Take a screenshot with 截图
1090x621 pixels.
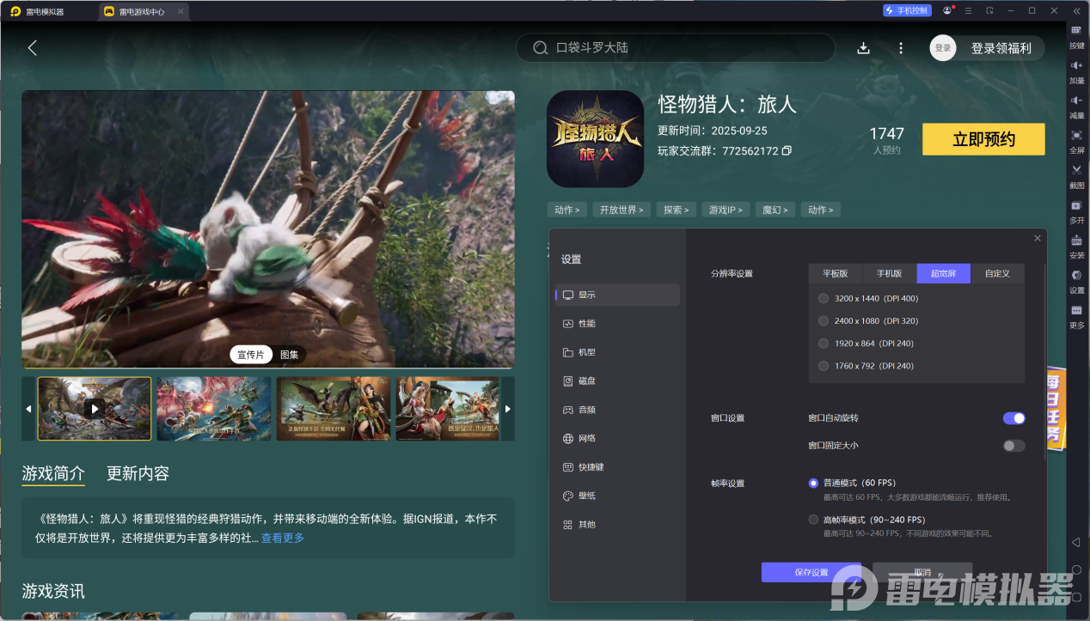pyautogui.click(x=1076, y=177)
